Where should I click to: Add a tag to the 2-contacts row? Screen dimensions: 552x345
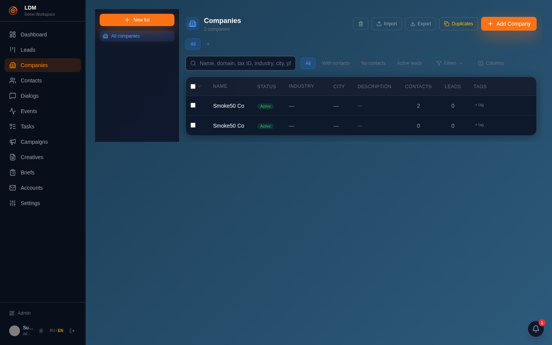click(x=479, y=105)
